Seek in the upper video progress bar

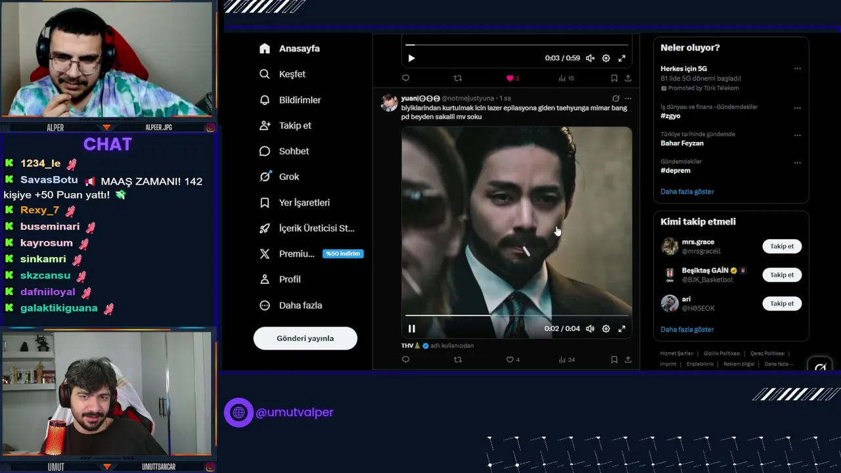click(x=516, y=45)
